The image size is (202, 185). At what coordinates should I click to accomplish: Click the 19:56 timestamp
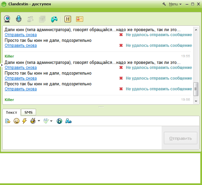point(186,100)
